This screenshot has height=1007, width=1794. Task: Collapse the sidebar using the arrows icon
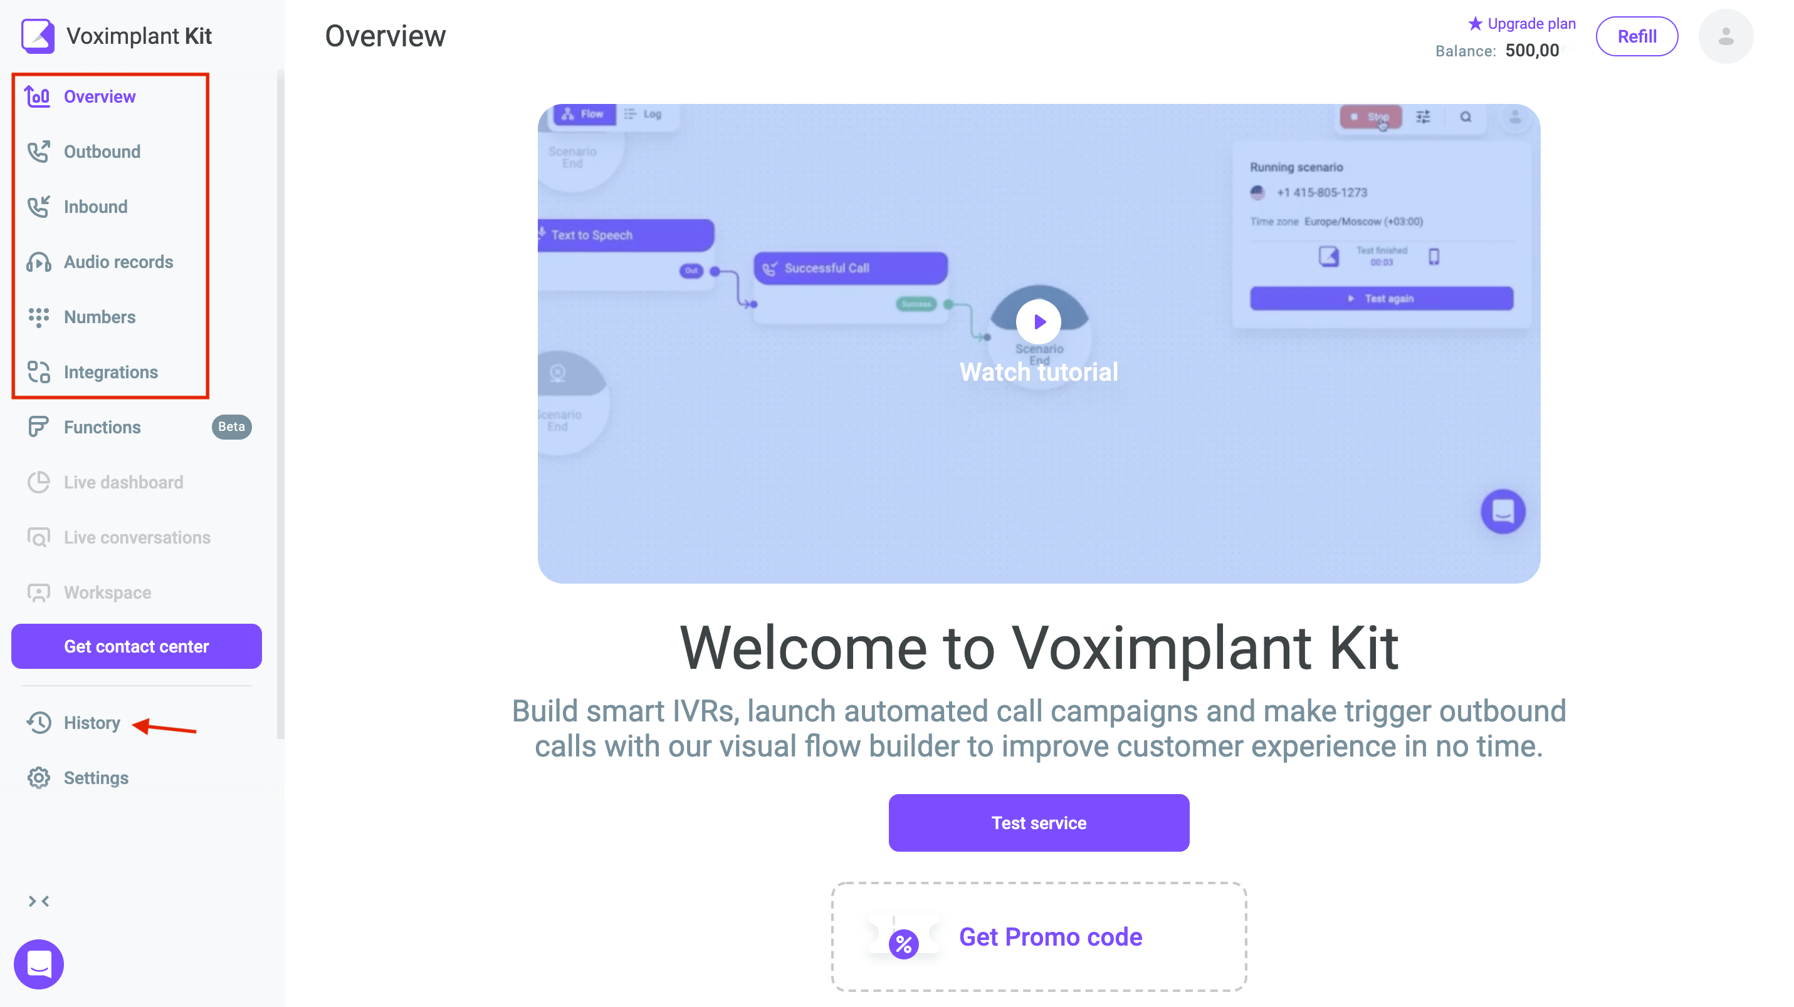(38, 901)
